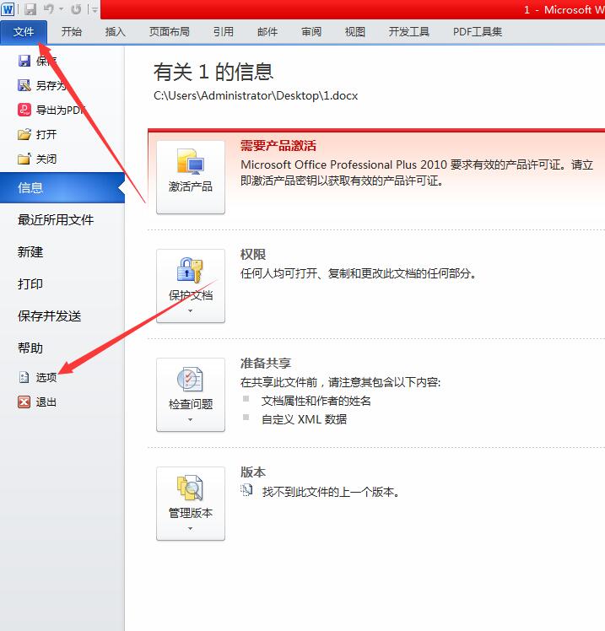Open the 文件 tab

coord(24,32)
